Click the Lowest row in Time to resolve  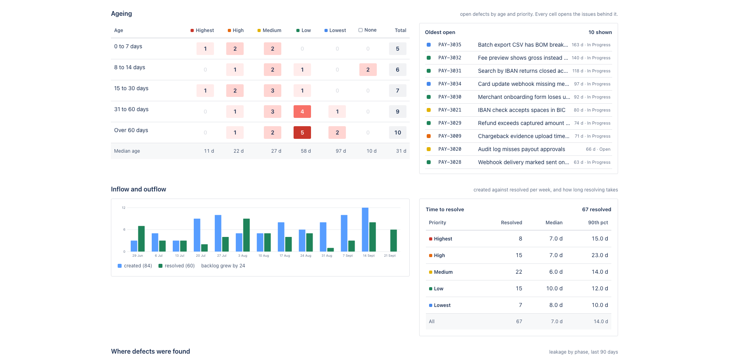tap(518, 305)
